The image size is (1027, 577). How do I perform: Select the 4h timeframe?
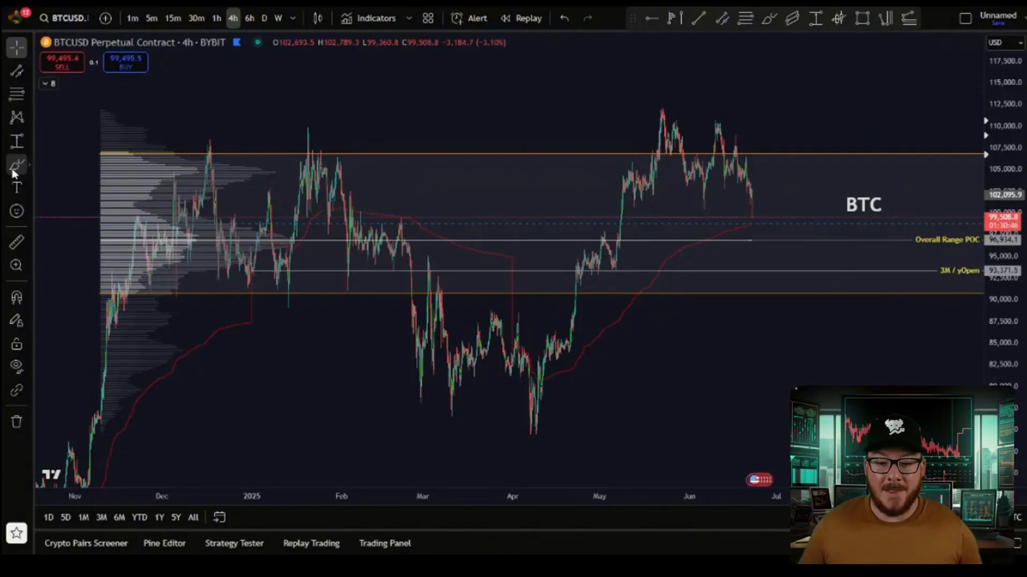tap(233, 18)
